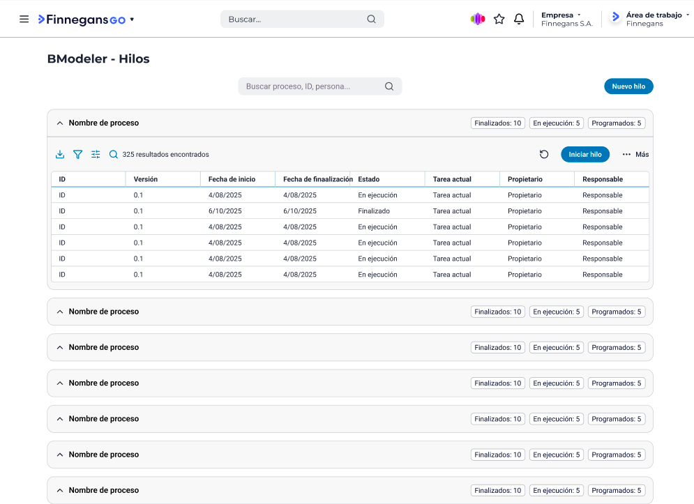Viewport: 694px width, 504px height.
Task: Click the Buscar proceso search field
Action: click(310, 86)
